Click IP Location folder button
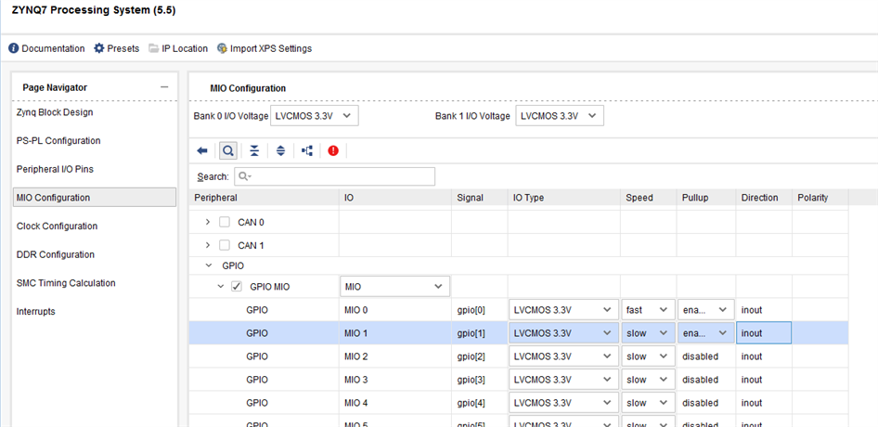The width and height of the screenshot is (878, 427). coord(178,48)
